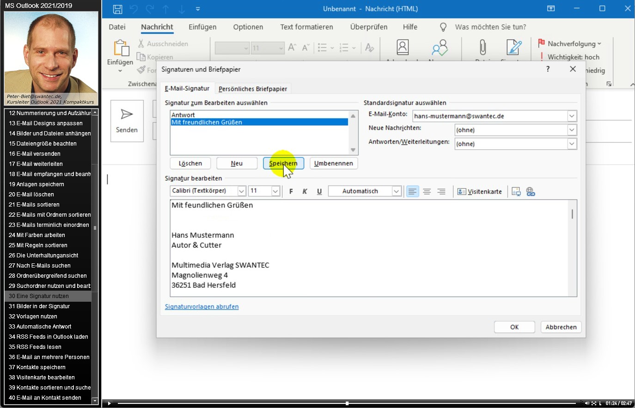The height and width of the screenshot is (408, 635).
Task: Click the insert hyperlink icon
Action: [531, 191]
